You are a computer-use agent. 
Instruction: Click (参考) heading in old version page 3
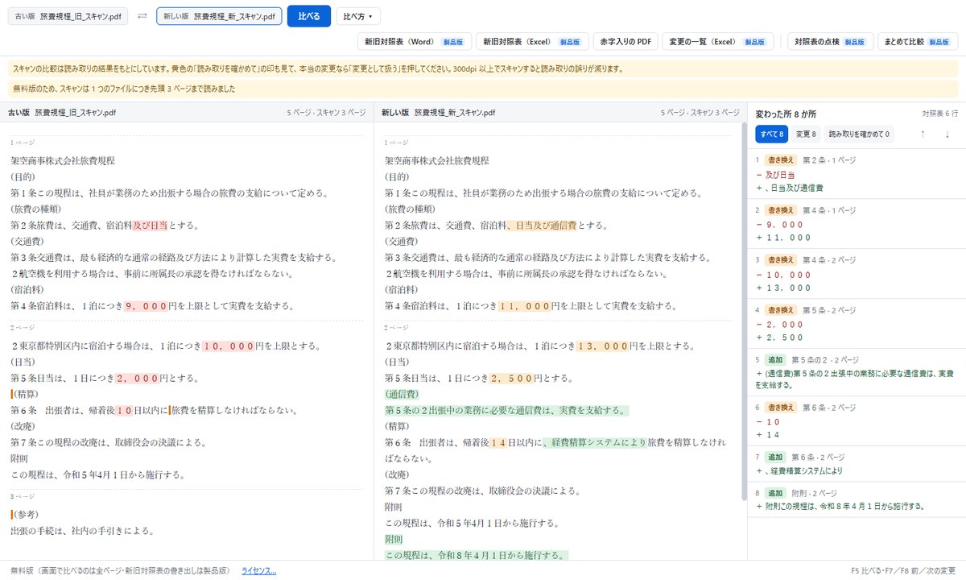point(24,515)
